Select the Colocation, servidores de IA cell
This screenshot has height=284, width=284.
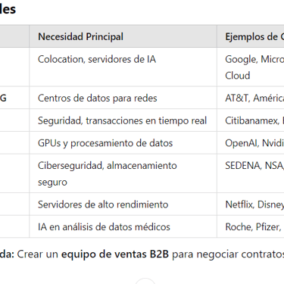point(123,67)
